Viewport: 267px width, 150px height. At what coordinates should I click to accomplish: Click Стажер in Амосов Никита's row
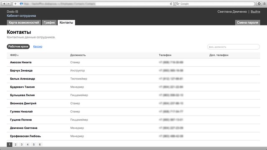point(75,62)
